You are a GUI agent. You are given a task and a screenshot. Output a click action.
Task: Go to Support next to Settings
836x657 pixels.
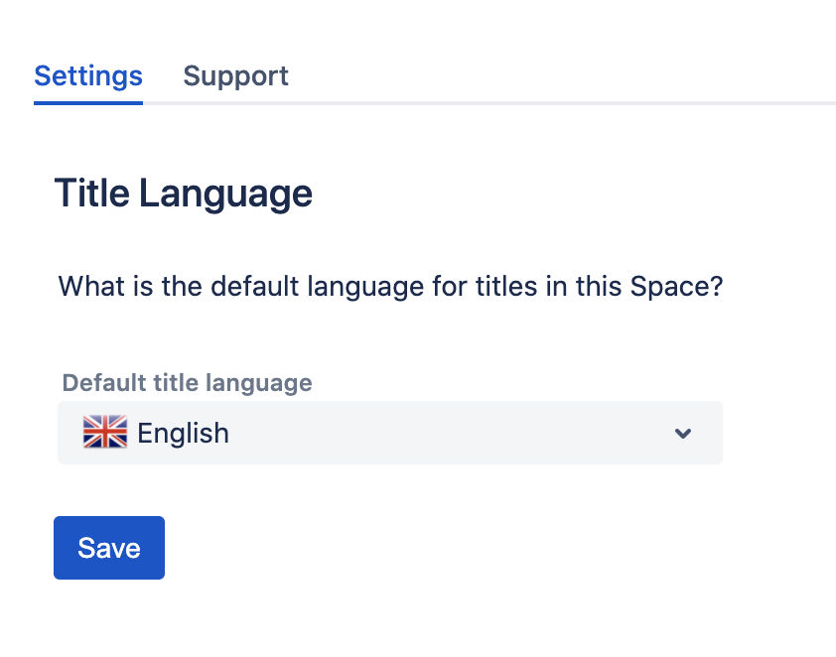coord(235,76)
